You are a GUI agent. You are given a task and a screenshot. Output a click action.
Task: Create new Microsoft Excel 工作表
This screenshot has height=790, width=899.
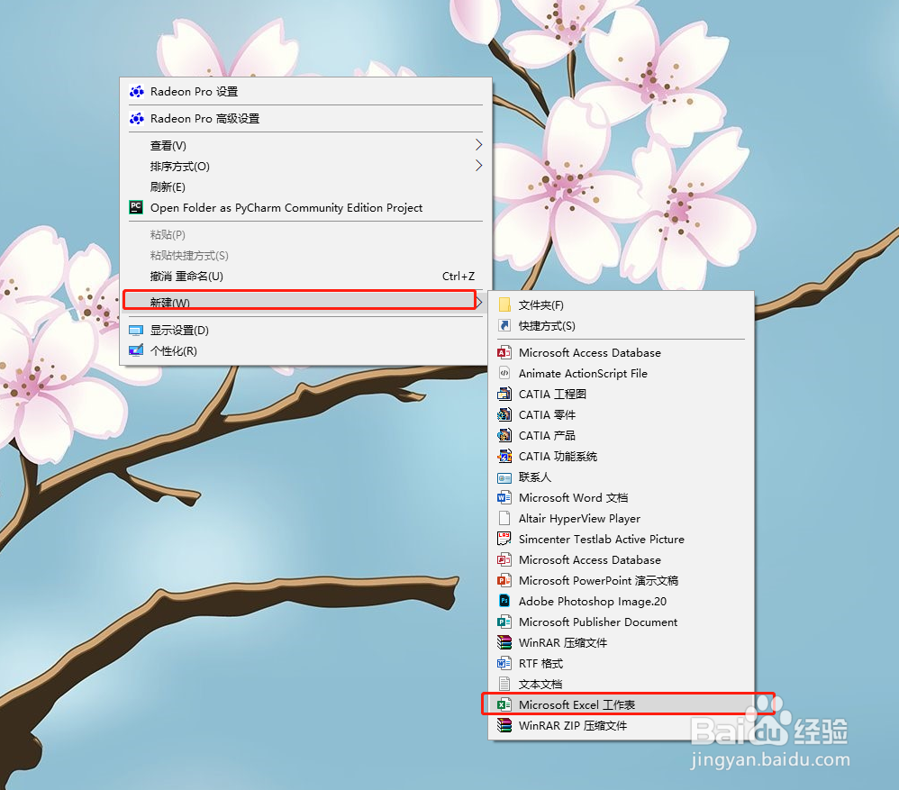pos(621,704)
